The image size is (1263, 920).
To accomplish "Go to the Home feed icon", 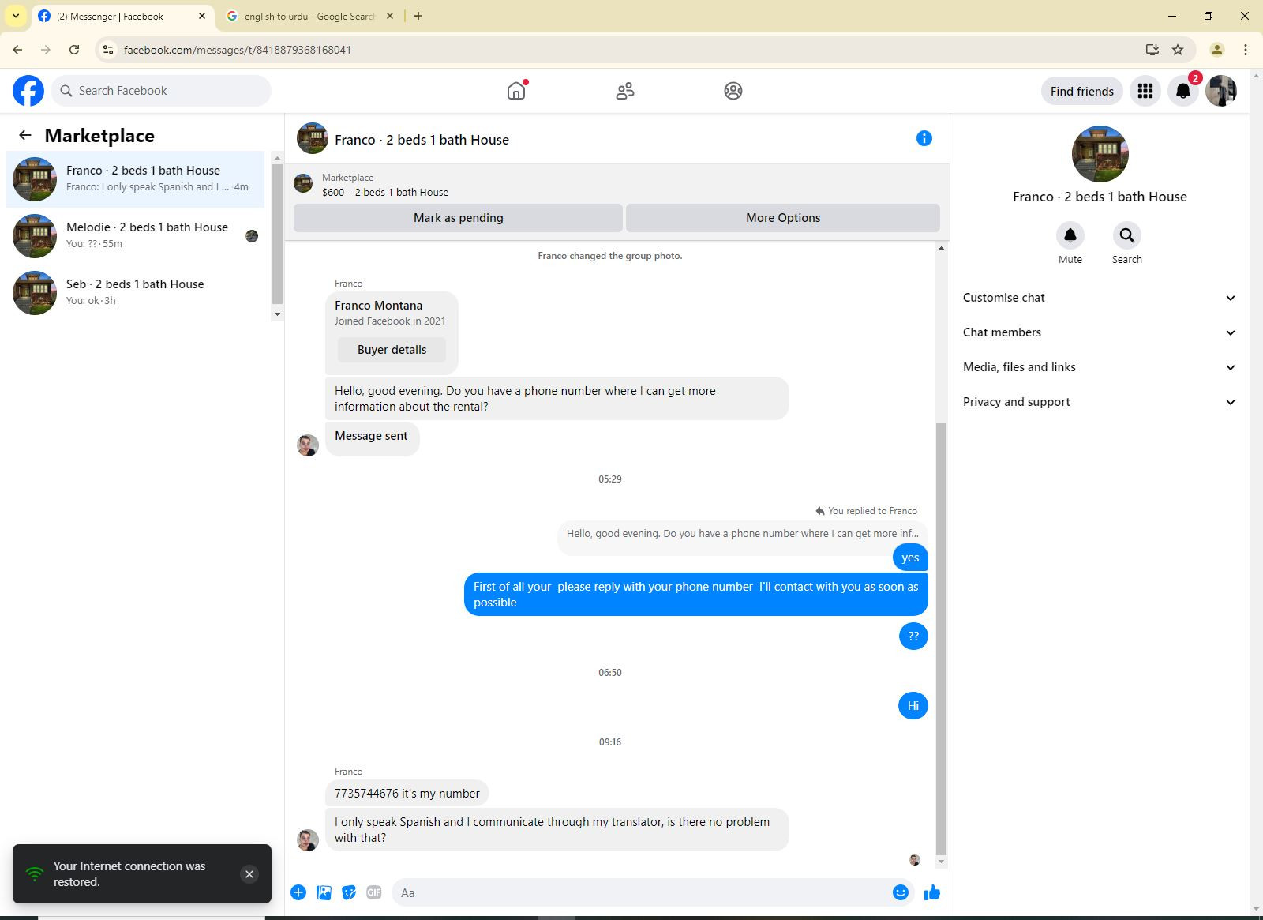I will pos(516,91).
